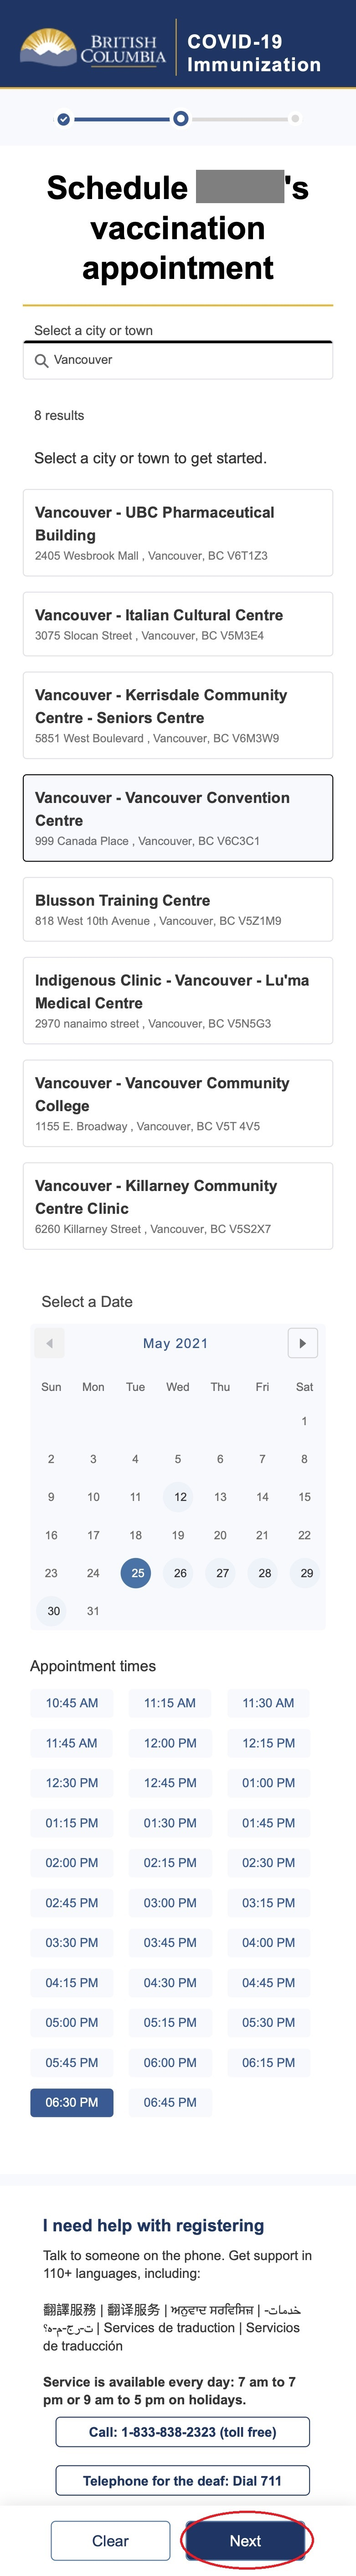
Task: Select Blusson Training Centre clinic
Action: [x=177, y=909]
